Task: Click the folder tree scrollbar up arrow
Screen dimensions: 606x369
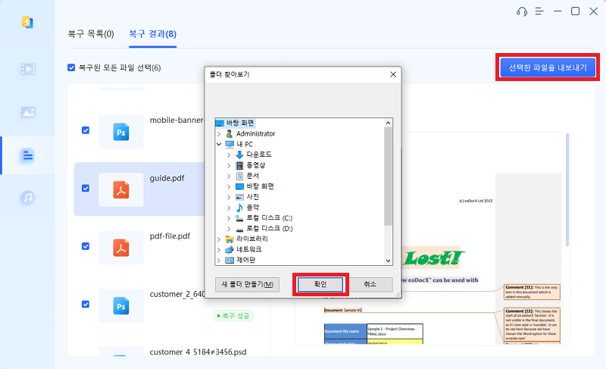Action: point(389,123)
